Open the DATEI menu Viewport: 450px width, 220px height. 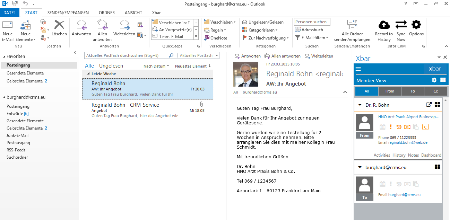coord(9,13)
